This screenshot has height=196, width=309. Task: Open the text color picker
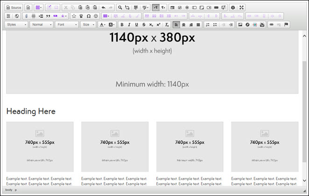[102, 24]
